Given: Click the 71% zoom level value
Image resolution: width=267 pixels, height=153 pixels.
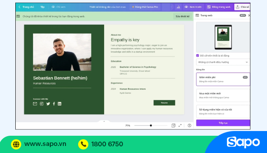Looking at the screenshot, I should [128, 126].
